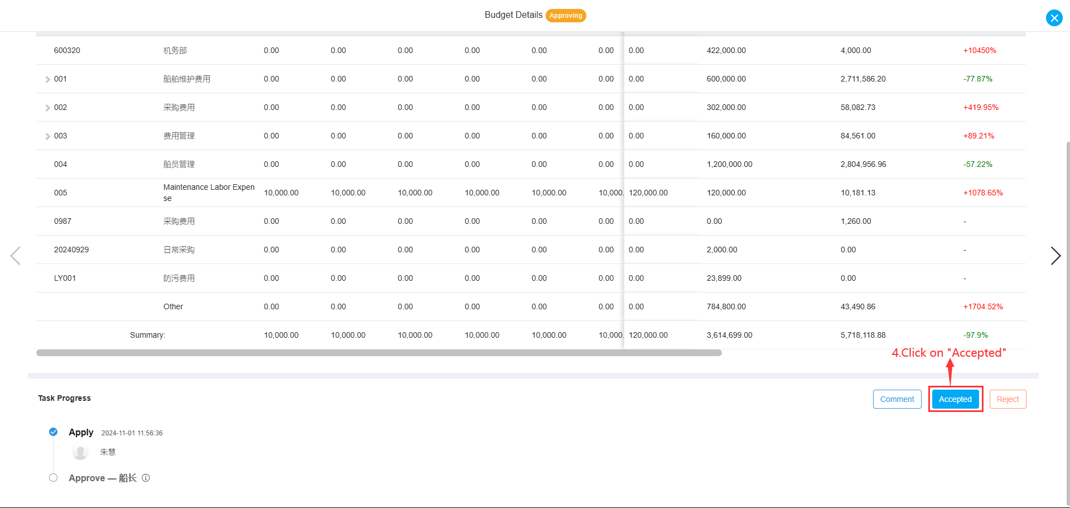The height and width of the screenshot is (508, 1070).
Task: Select code cell 004
Action: click(x=60, y=164)
